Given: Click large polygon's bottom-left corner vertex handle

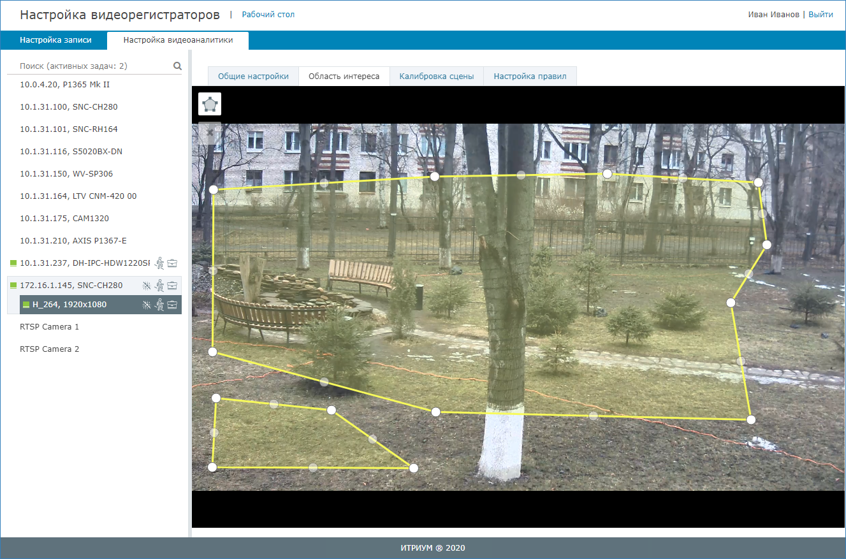Looking at the screenshot, I should [x=212, y=352].
